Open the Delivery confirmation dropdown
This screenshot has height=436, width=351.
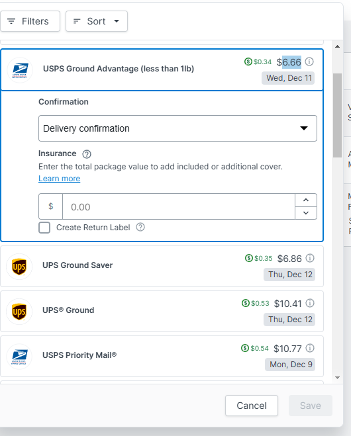[177, 128]
